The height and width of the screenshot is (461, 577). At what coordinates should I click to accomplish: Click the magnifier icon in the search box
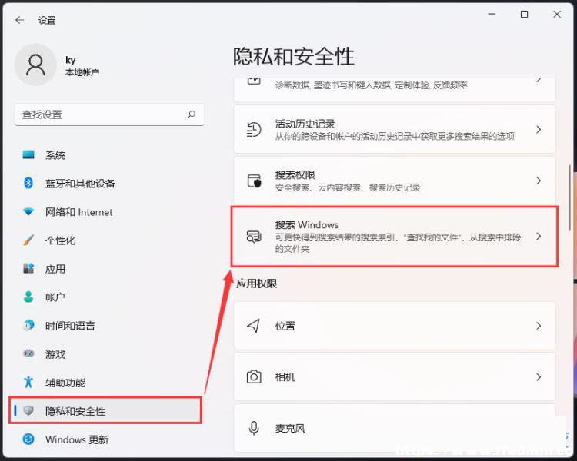pyautogui.click(x=192, y=114)
